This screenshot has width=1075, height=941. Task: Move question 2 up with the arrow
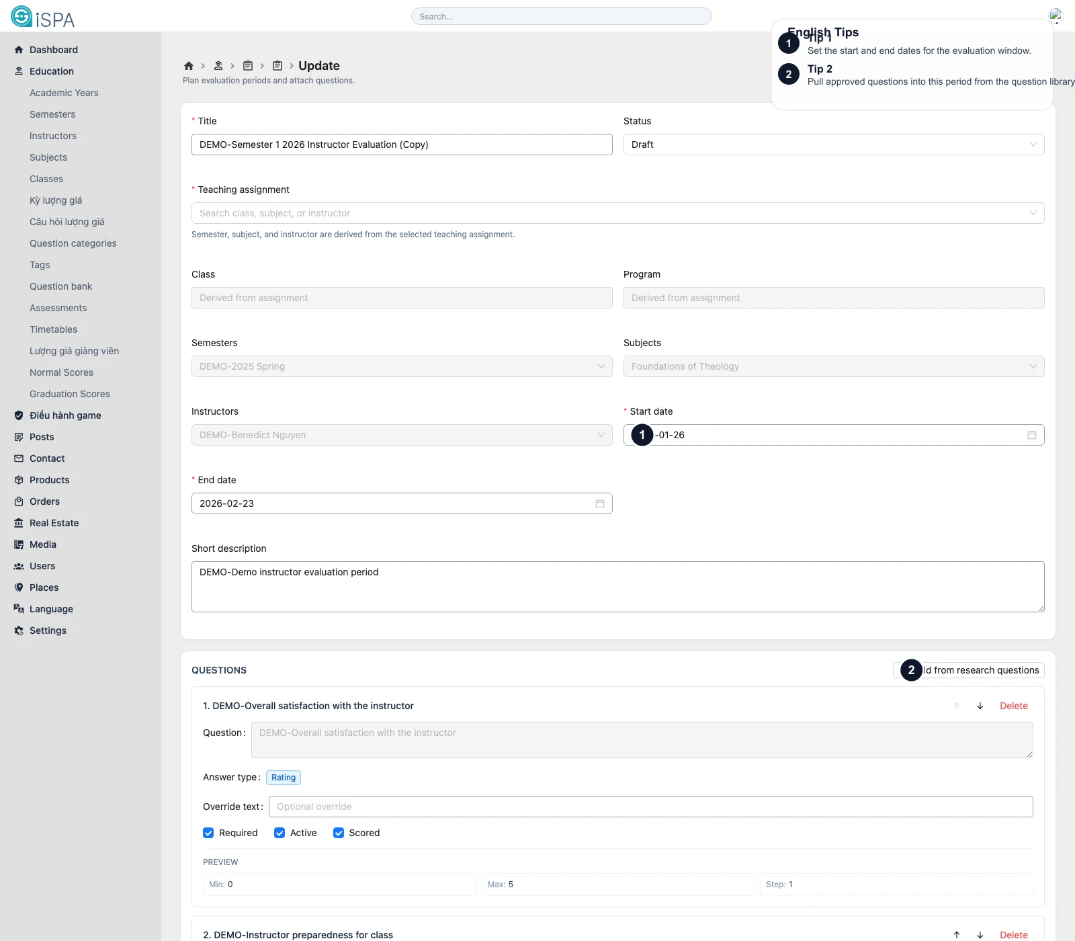click(x=957, y=935)
